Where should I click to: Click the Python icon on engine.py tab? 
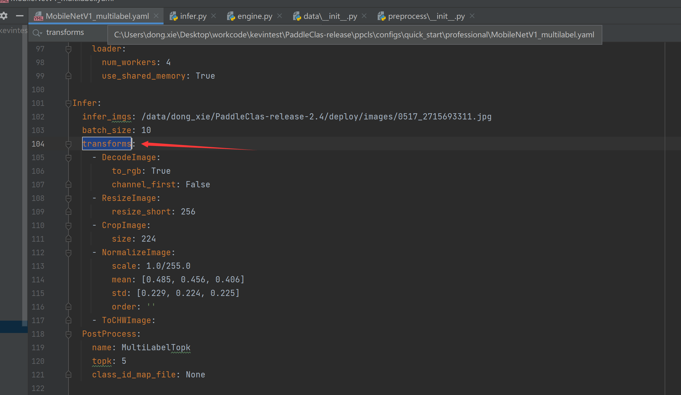[231, 16]
